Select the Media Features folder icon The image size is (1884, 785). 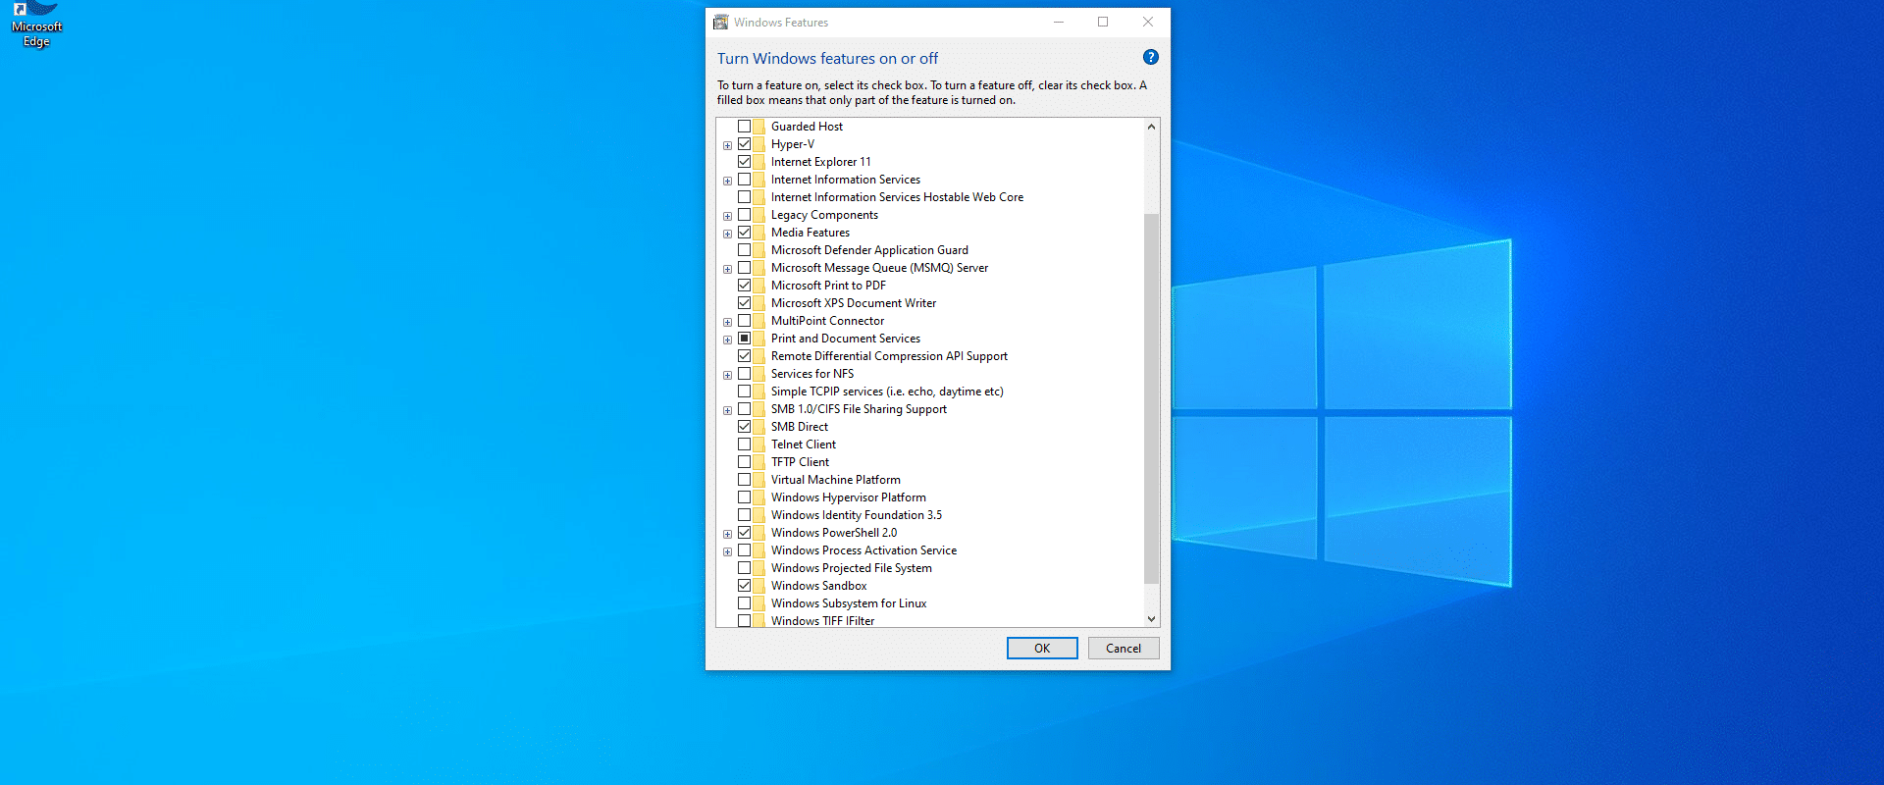(x=759, y=233)
